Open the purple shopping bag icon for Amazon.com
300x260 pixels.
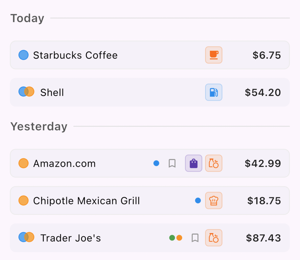pos(193,163)
